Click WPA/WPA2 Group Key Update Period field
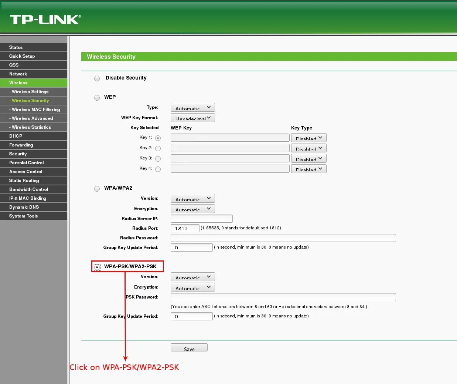Screen dimensions: 457x384 click(x=192, y=247)
